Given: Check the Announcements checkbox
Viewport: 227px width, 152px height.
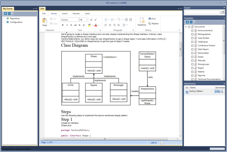Looking at the screenshot, I should (193, 31).
